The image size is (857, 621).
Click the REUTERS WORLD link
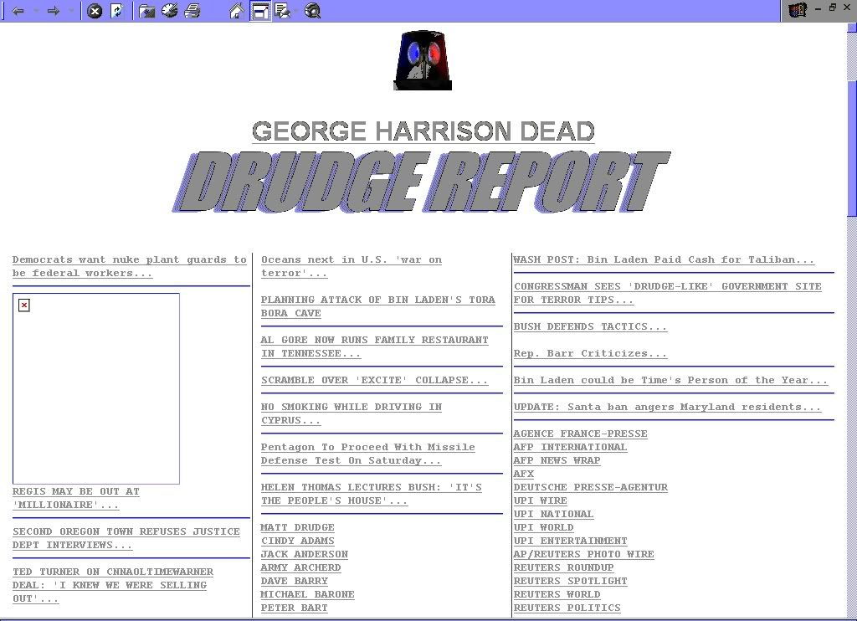pos(557,594)
